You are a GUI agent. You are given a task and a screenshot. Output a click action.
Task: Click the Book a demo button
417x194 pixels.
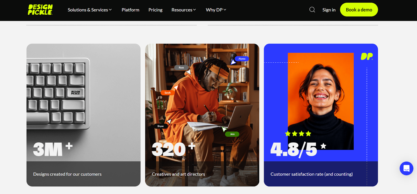tap(359, 10)
